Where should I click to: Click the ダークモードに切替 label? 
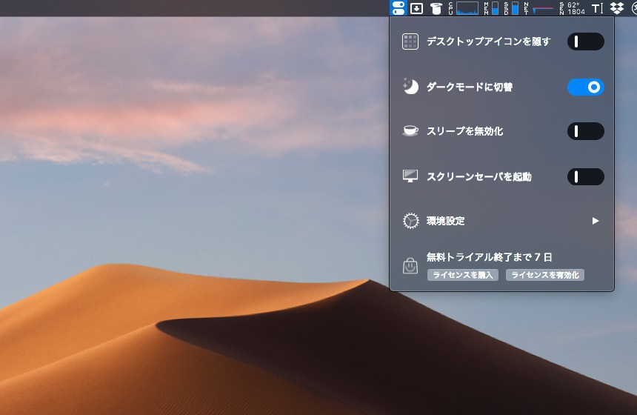[469, 87]
